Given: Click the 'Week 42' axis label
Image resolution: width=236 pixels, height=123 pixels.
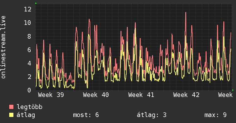Looking at the screenshot, I should click(x=186, y=95).
